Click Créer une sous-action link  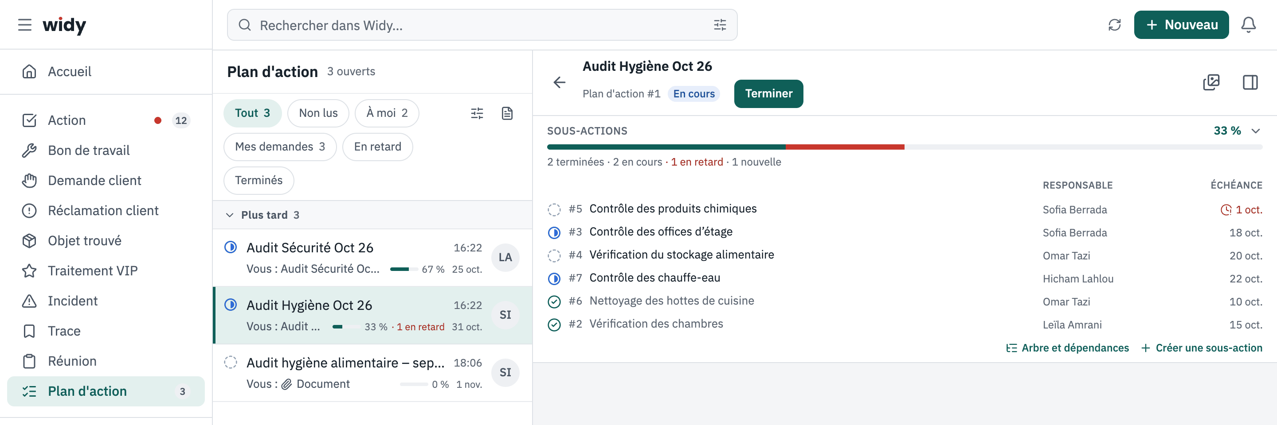[1202, 348]
